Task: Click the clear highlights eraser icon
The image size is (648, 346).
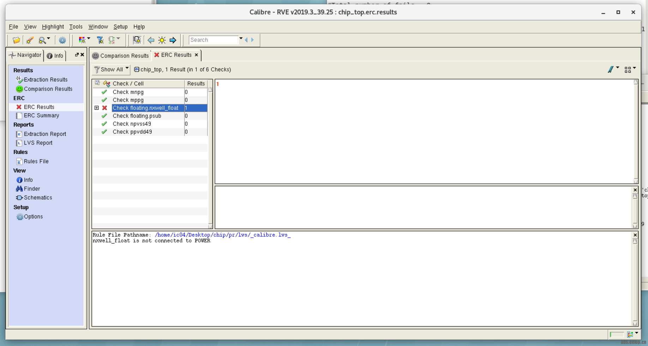Action: point(30,40)
